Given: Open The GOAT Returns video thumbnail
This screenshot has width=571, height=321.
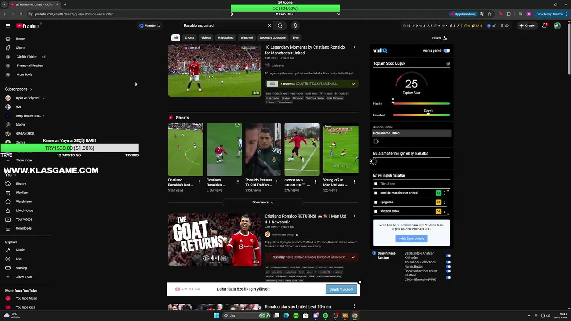Looking at the screenshot, I should pos(214,240).
